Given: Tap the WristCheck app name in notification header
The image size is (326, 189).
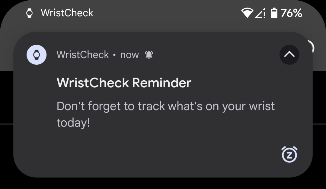Looking at the screenshot, I should (83, 55).
